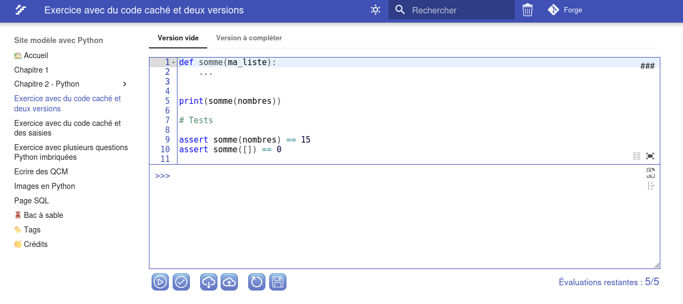683x304 pixels.
Task: Click the stdout cut-off toggle icon in terminal
Action: click(x=651, y=186)
